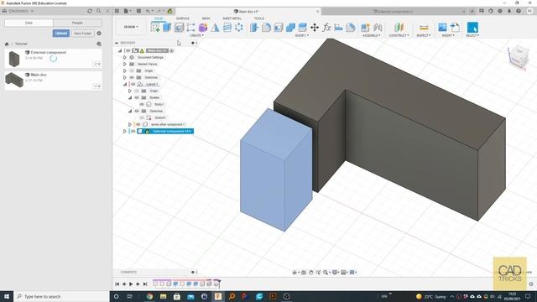Toggle visibility of some other component
537x302 pixels.
pos(138,124)
